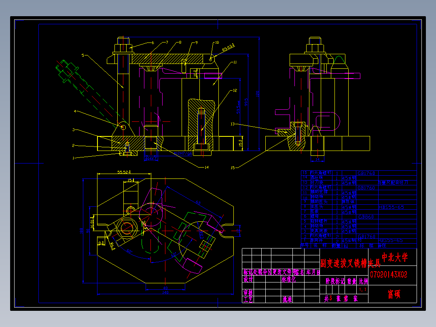The image size is (436, 327).
Task: Select balloon number 11 beside front view
Action: tap(235, 62)
